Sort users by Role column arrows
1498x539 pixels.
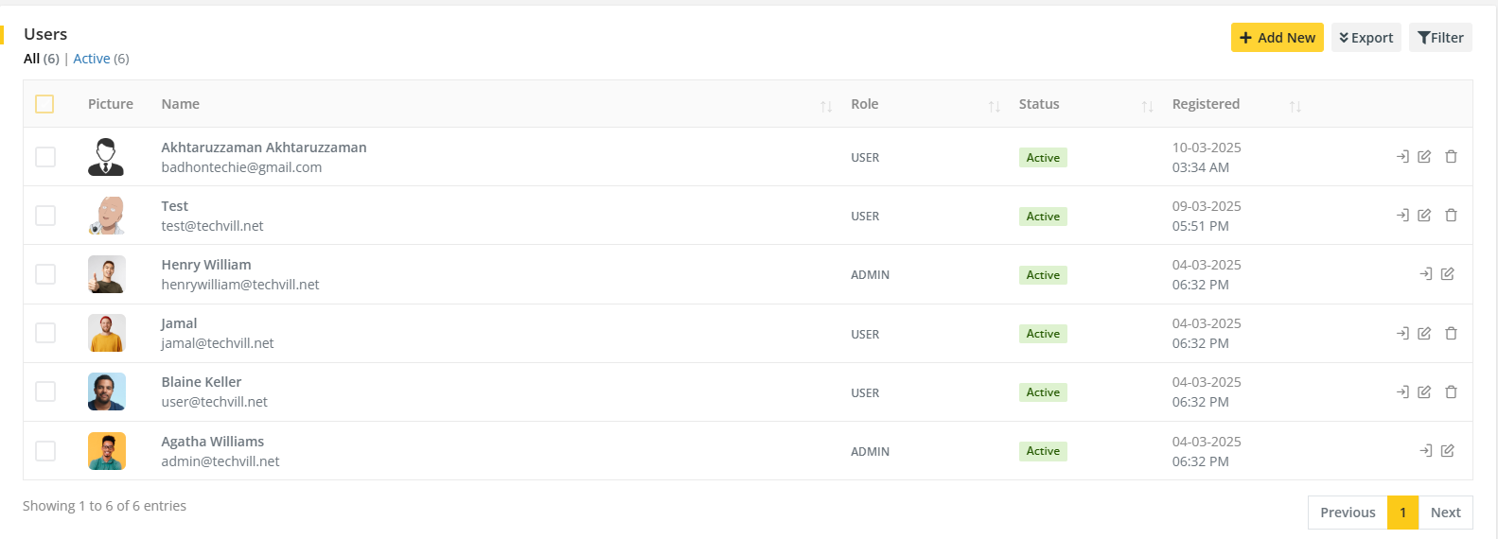[994, 106]
